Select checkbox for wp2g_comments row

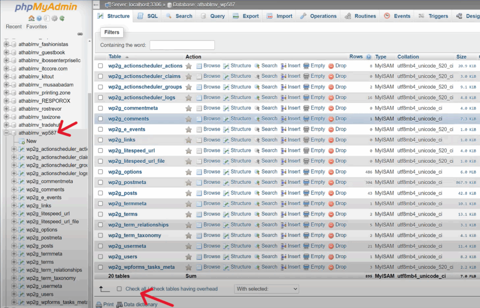tap(100, 119)
